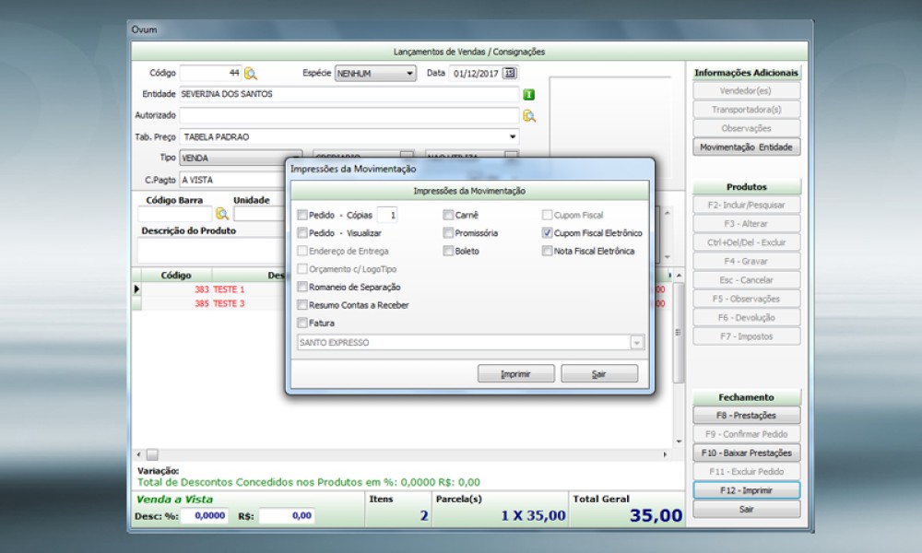Image resolution: width=922 pixels, height=553 pixels.
Task: Enable the Nota Fiscal Eletrônica checkbox
Action: pos(548,251)
